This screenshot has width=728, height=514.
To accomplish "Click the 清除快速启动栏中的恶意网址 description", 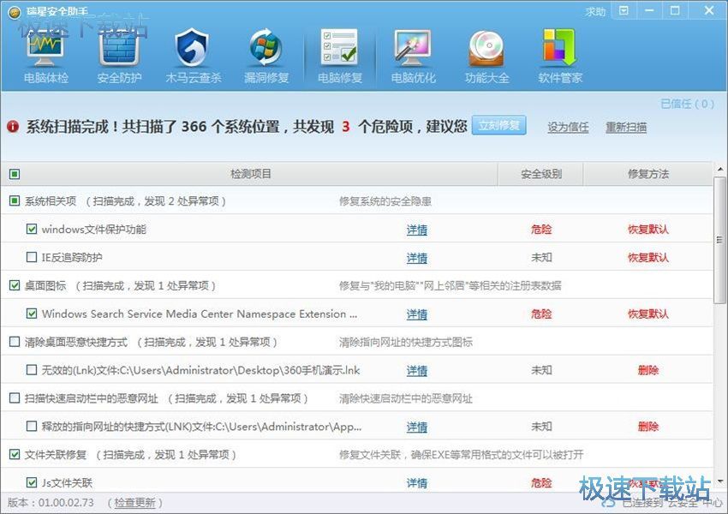I will (x=406, y=398).
